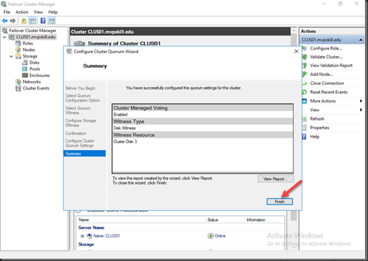Click the Cluster Managed Voting header row
The height and width of the screenshot is (261, 368).
203,108
